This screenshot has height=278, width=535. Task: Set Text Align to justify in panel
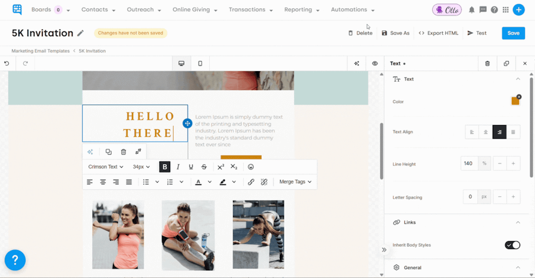[513, 132]
